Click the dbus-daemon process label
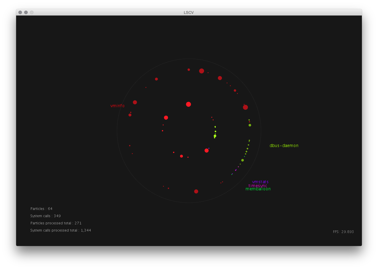This screenshot has width=378, height=269. tap(284, 145)
